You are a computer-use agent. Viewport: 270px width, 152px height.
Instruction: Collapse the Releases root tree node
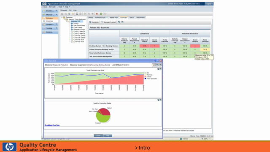tap(62, 17)
